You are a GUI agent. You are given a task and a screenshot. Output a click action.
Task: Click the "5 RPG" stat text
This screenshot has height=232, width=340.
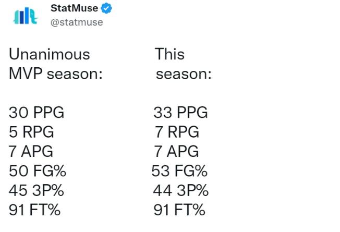point(31,132)
